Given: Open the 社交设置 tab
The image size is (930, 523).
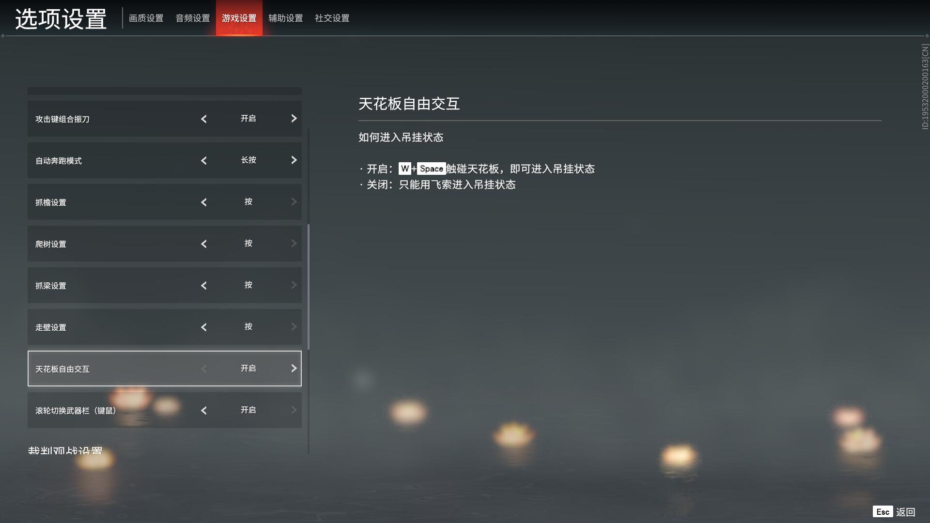Looking at the screenshot, I should (x=332, y=18).
